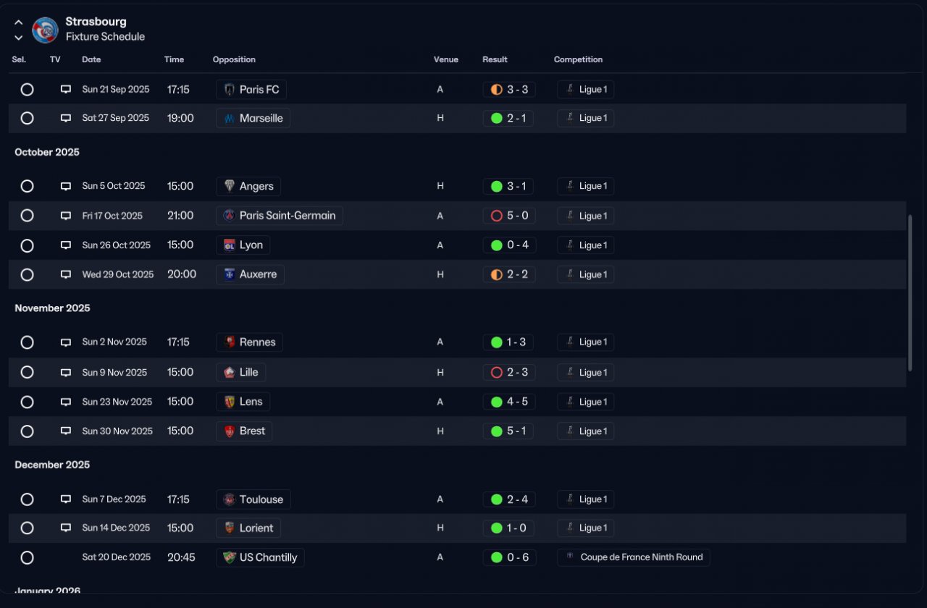Click the Lyon club badge icon

230,245
